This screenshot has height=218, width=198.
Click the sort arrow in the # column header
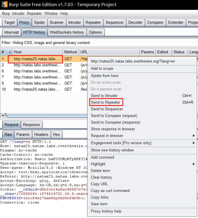coord(10,52)
